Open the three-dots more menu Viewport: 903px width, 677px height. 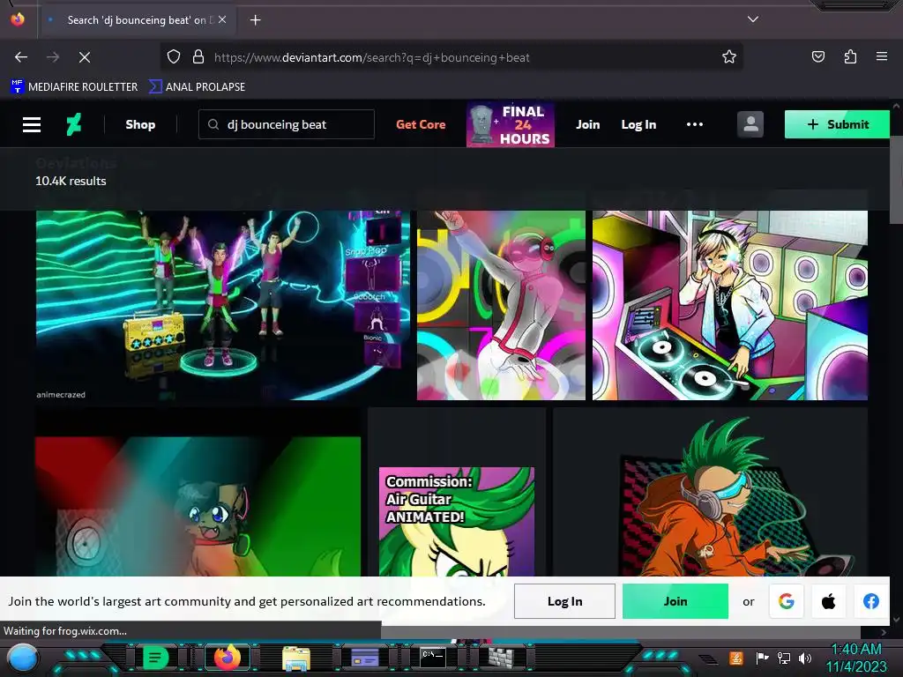click(x=695, y=124)
